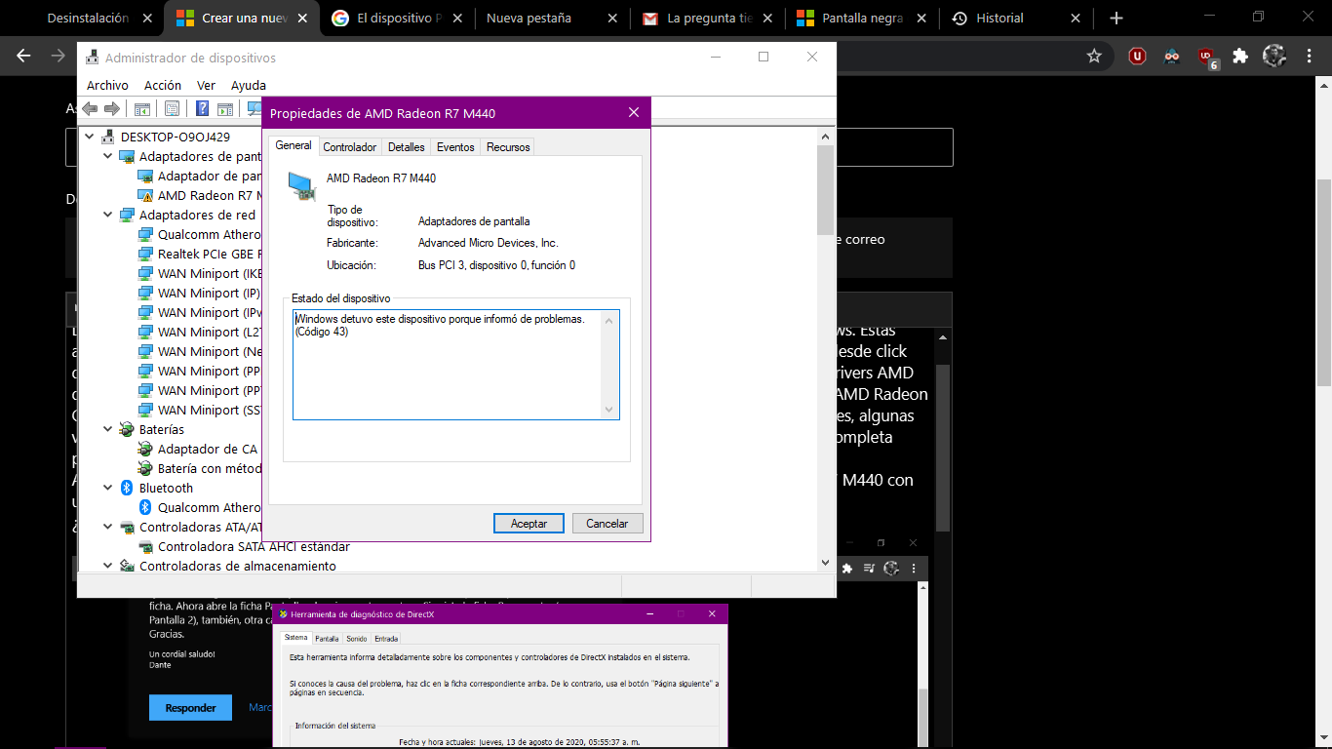Click the scan for hardware changes toolbar icon
Image resolution: width=1332 pixels, height=749 pixels.
pyautogui.click(x=254, y=108)
